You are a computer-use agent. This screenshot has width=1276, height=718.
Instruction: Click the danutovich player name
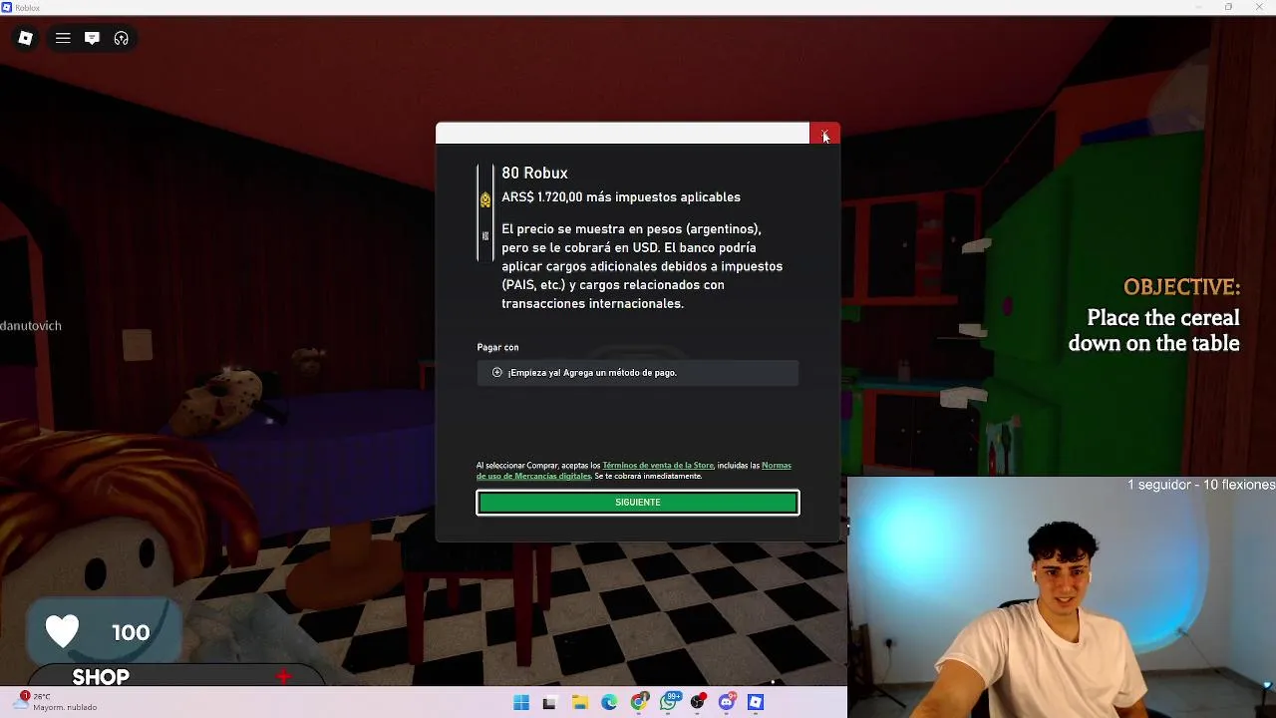31,326
